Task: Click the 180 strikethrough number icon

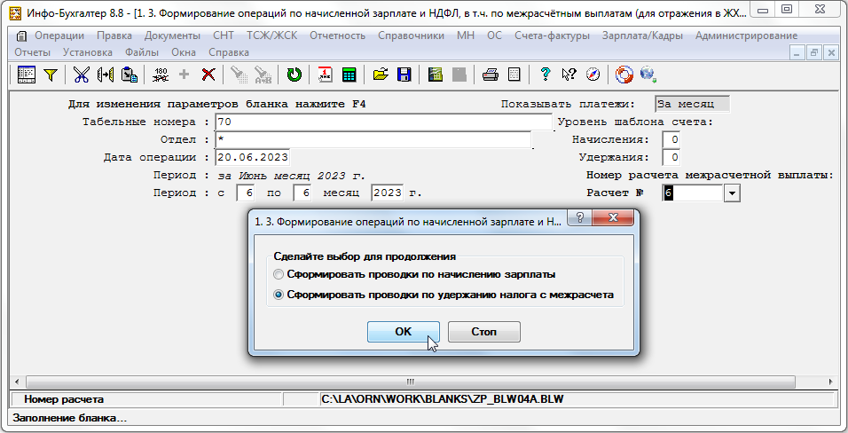Action: [161, 75]
